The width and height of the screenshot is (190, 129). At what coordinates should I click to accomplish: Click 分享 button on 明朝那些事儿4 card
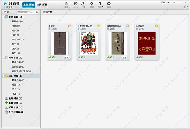pos(124,58)
